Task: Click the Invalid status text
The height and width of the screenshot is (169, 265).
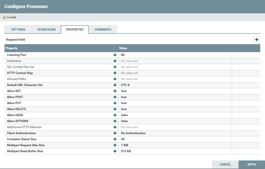Action: click(x=12, y=17)
